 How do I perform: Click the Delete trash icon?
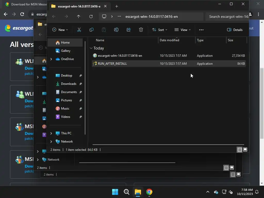tap(141, 30)
